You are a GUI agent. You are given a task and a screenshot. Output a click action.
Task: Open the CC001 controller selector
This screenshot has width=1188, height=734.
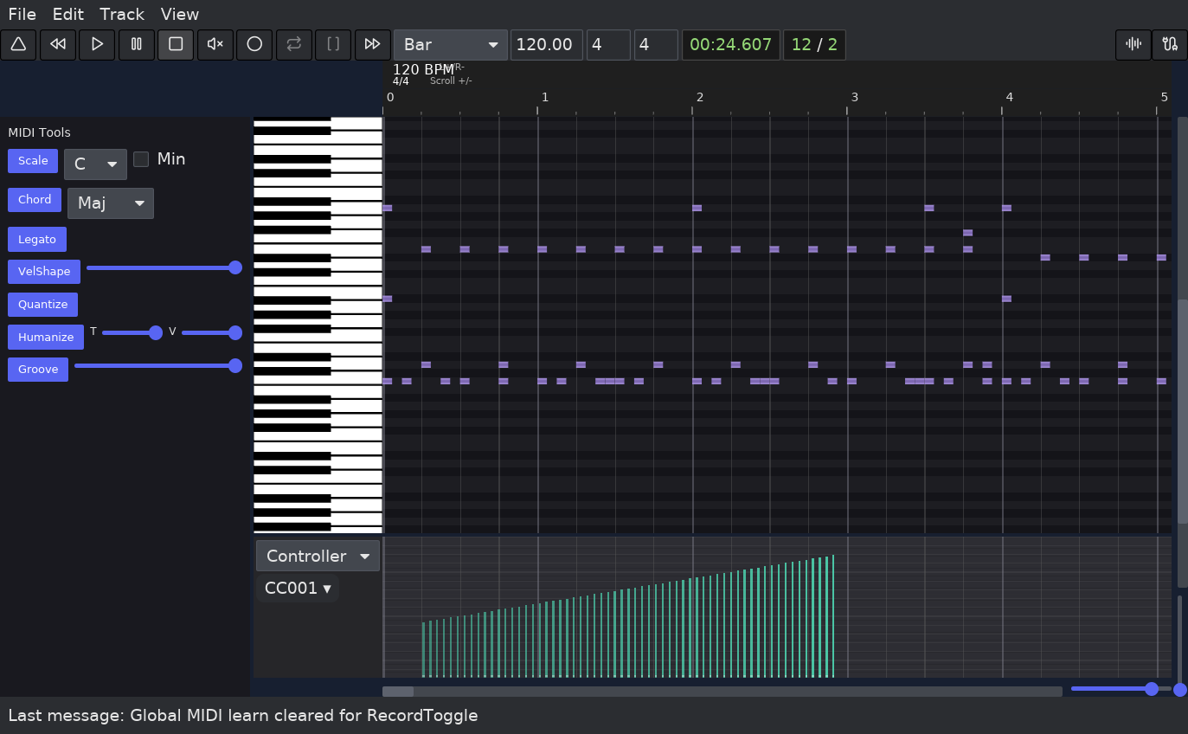click(297, 587)
